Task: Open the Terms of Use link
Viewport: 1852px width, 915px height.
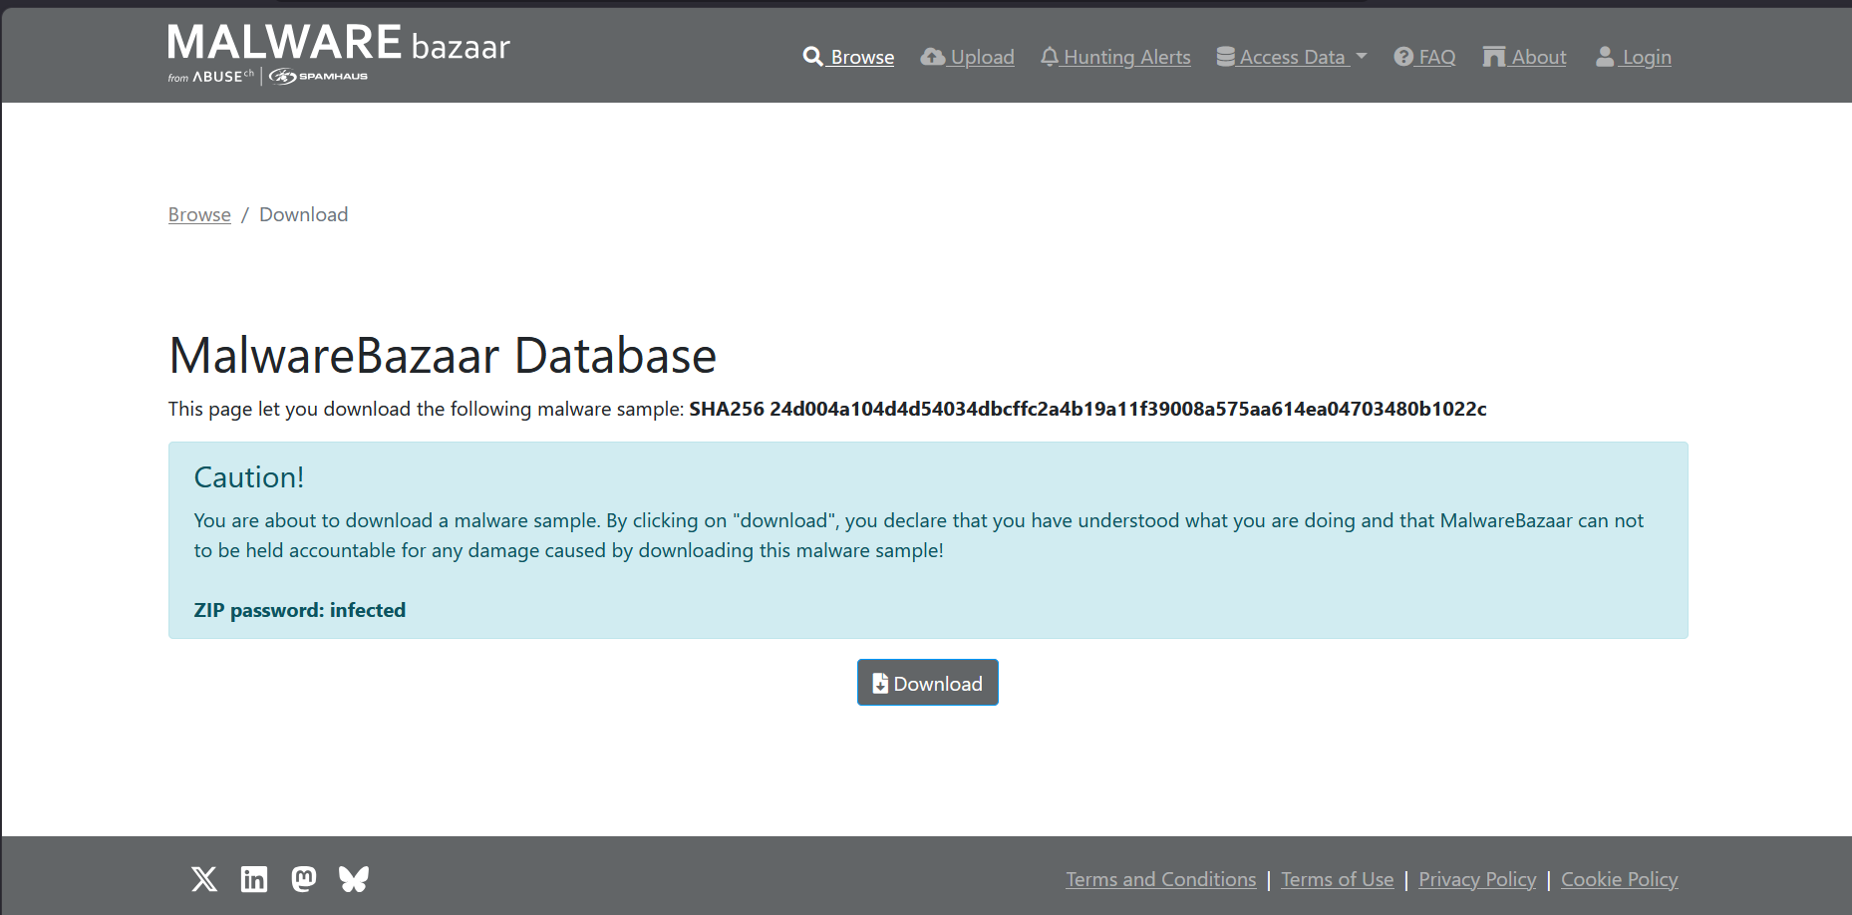Action: point(1338,879)
